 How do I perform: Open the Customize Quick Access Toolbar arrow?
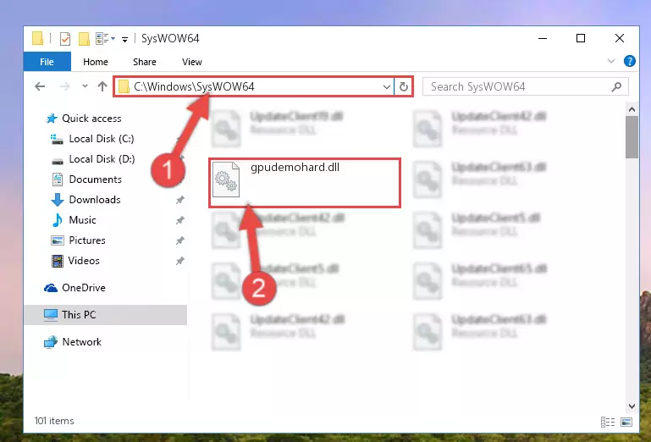(124, 40)
